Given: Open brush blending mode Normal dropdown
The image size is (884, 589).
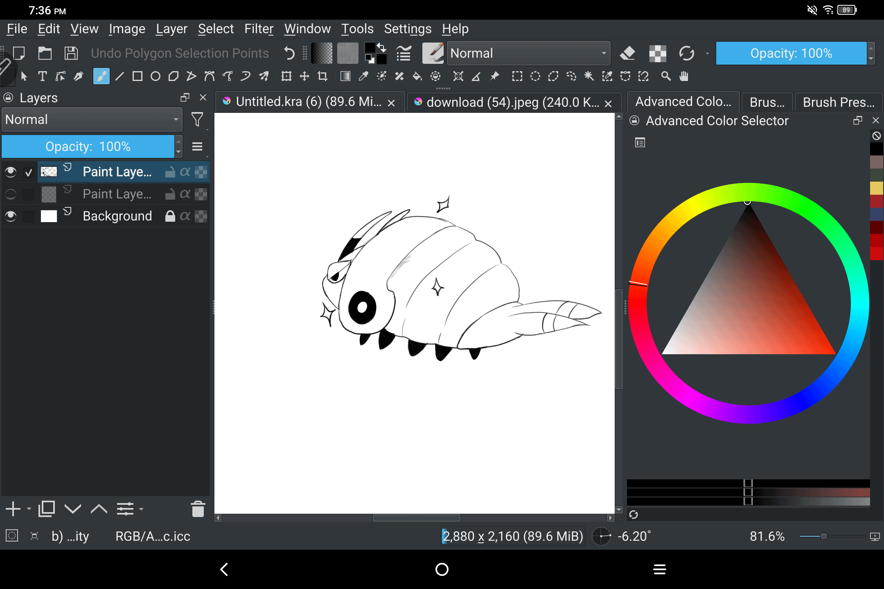Looking at the screenshot, I should coord(528,53).
